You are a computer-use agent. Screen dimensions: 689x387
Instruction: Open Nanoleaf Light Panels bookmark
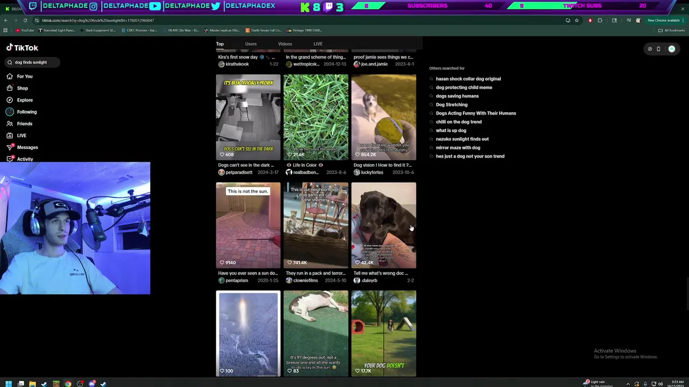pos(57,30)
